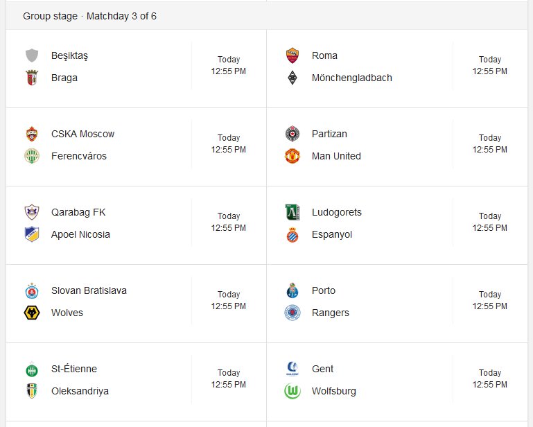533x427 pixels.
Task: Click the Gent club logo
Action: tap(292, 369)
